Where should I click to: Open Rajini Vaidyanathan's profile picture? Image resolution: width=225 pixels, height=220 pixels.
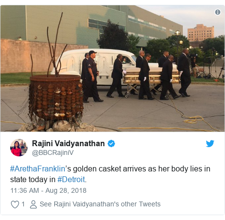(19, 148)
